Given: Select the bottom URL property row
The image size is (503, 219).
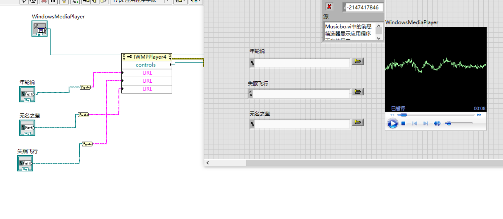Looking at the screenshot, I should pos(147,89).
